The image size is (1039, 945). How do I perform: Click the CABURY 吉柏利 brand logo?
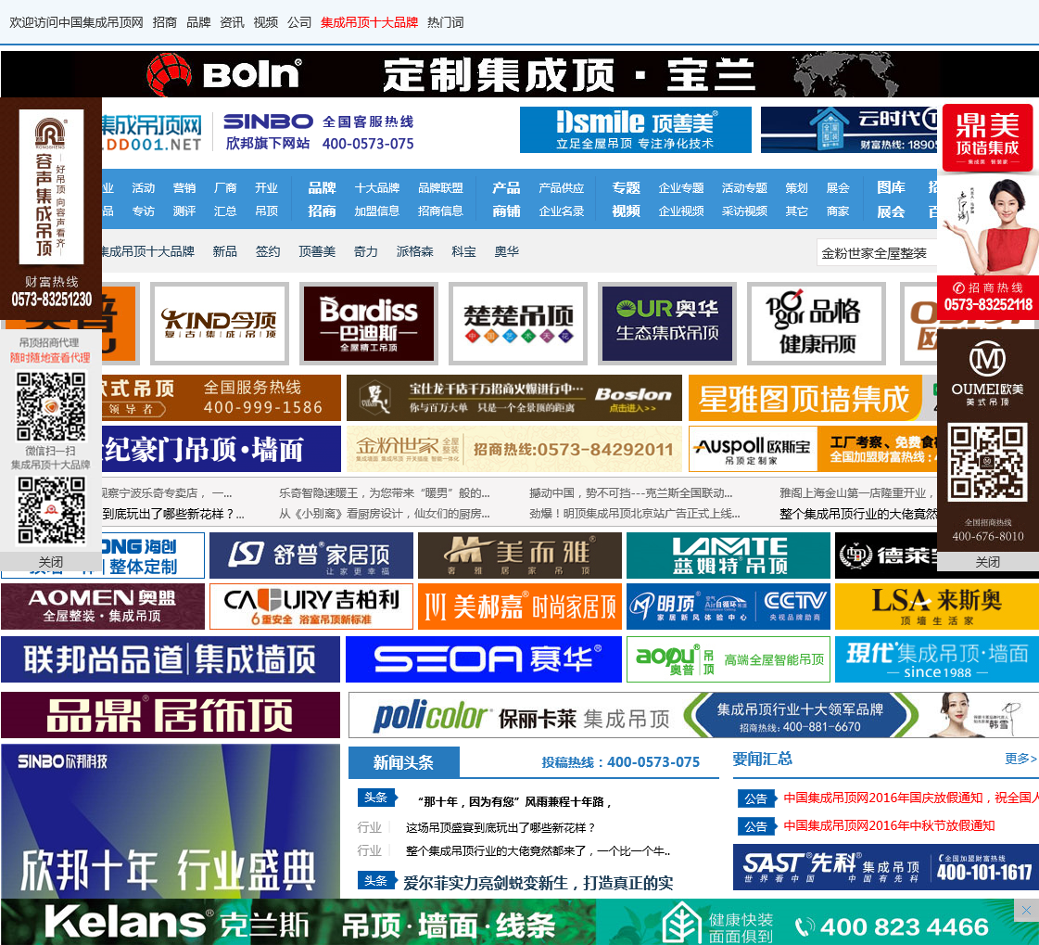(x=311, y=607)
